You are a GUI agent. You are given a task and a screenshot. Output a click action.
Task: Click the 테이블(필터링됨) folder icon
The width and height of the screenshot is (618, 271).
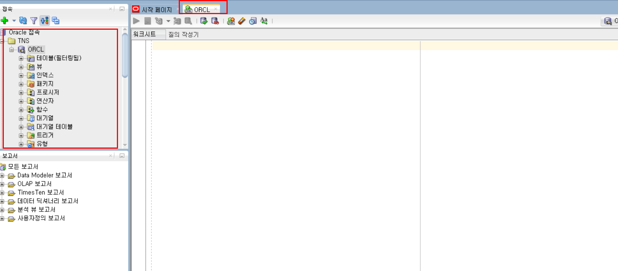[x=31, y=58]
